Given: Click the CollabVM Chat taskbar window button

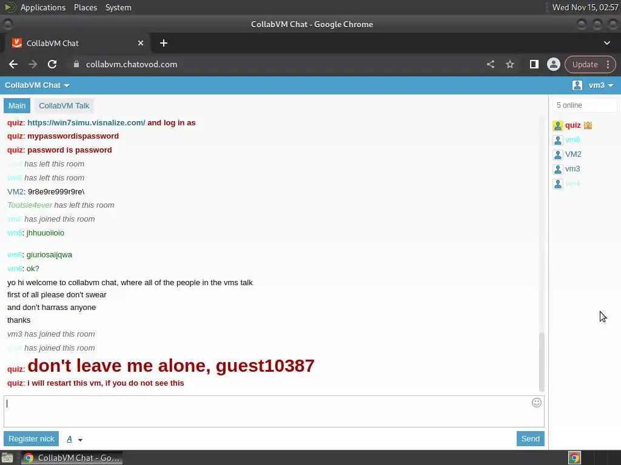Looking at the screenshot, I should (72, 458).
